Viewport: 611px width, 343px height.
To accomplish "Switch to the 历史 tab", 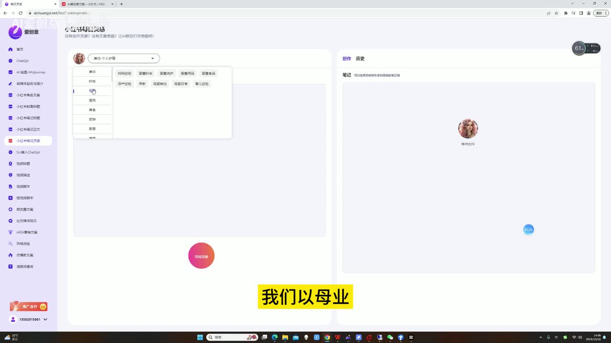I will pyautogui.click(x=360, y=59).
